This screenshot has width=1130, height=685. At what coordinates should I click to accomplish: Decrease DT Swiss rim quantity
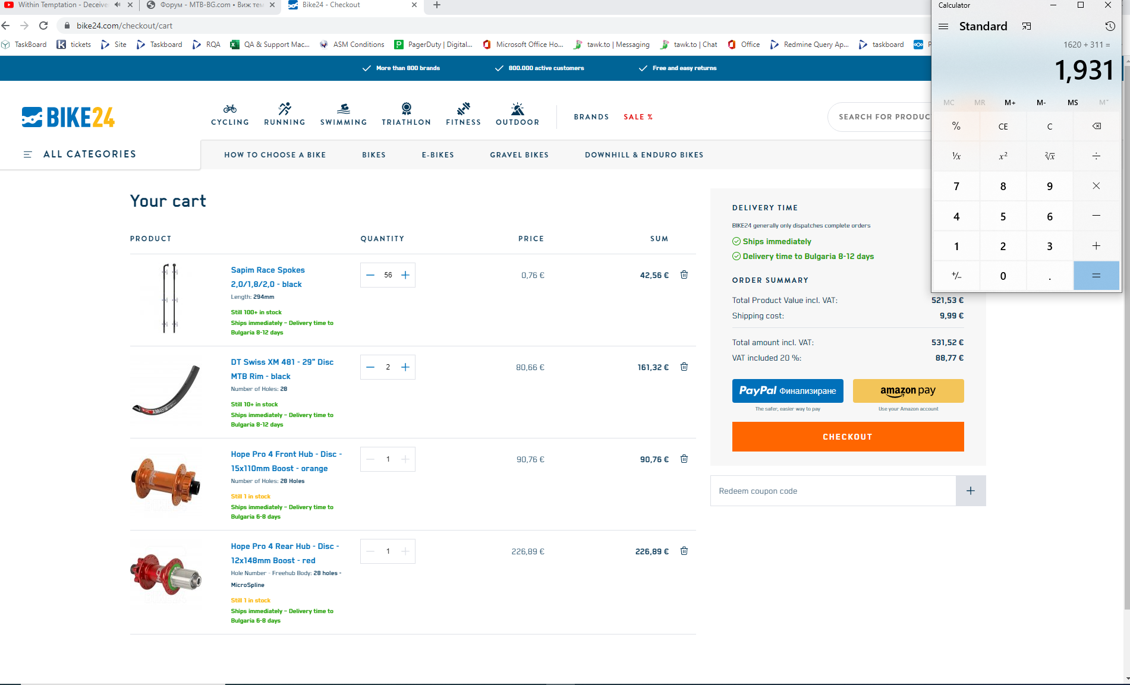(370, 367)
